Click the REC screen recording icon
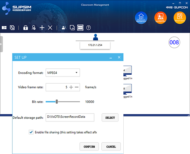The height and width of the screenshot is (154, 190). (x=80, y=28)
